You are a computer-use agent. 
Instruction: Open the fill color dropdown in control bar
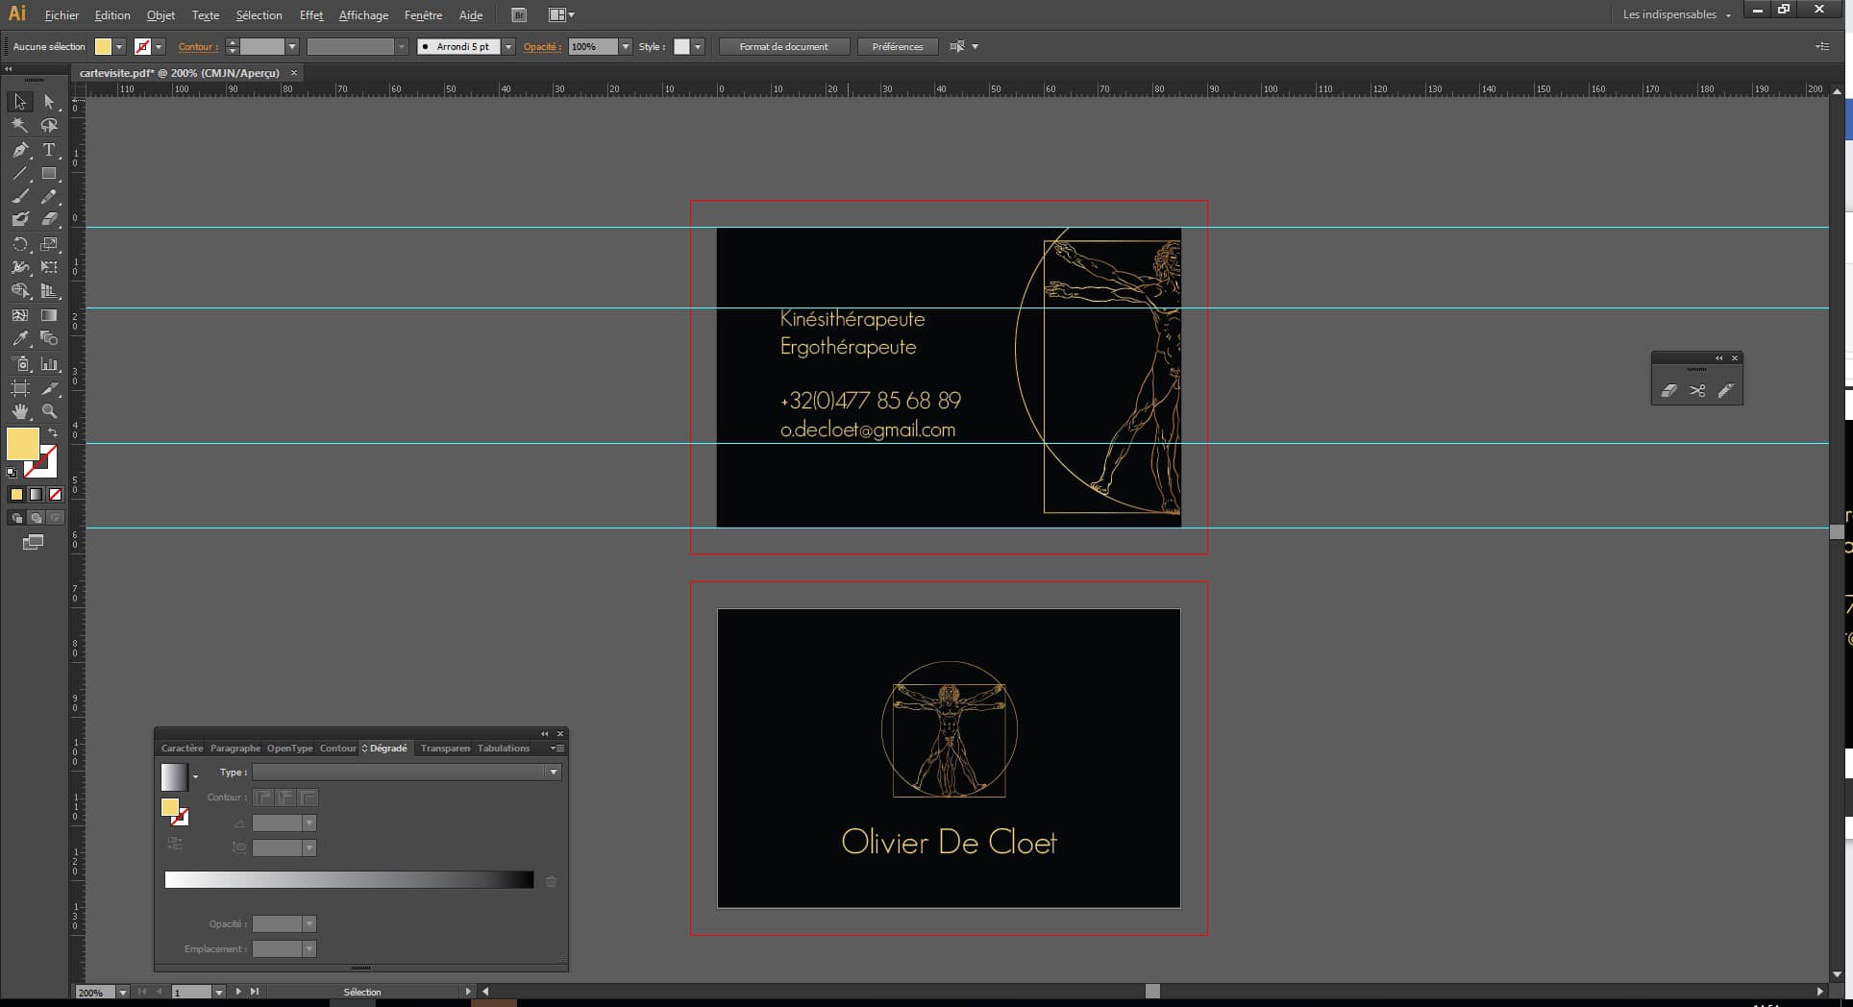(119, 47)
